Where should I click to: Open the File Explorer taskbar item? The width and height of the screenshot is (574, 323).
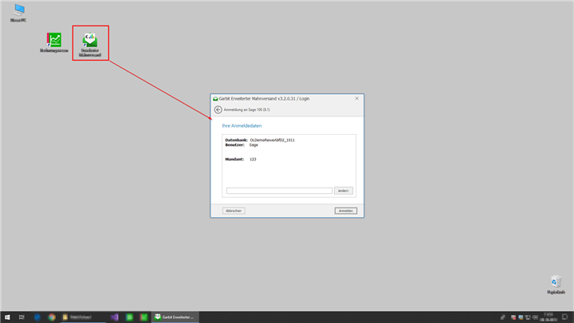(x=82, y=317)
